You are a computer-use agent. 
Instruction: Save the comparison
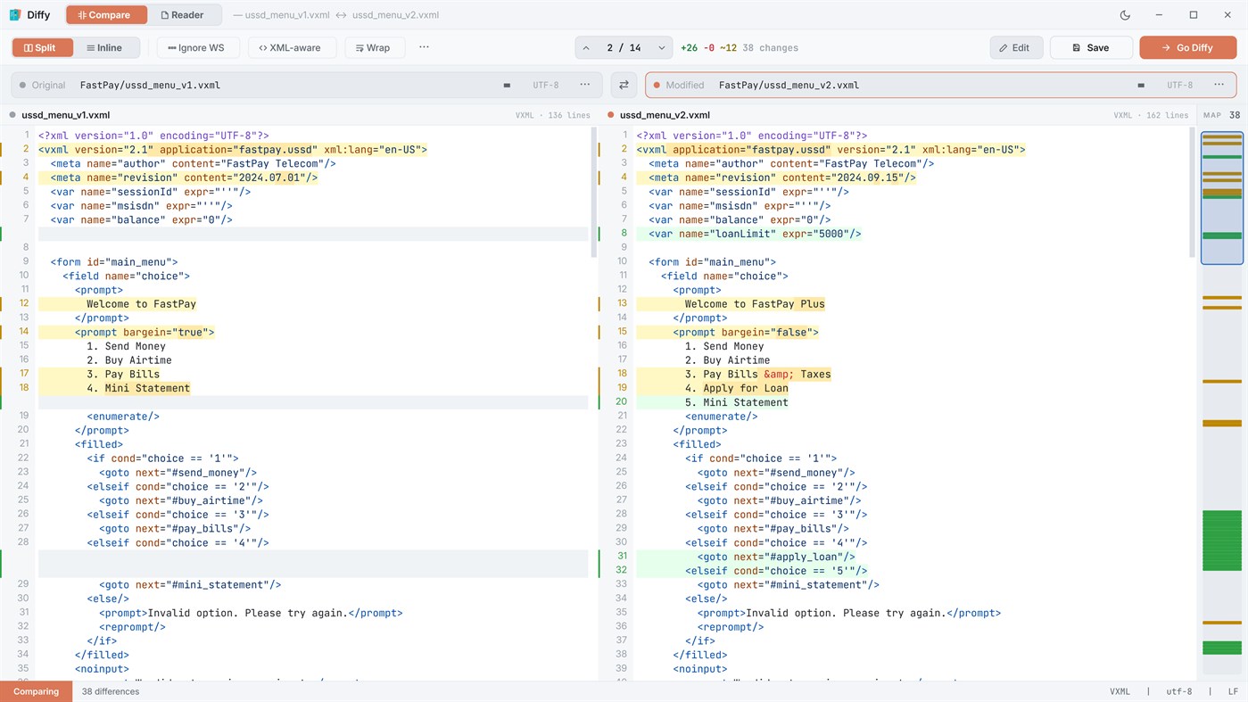1091,48
